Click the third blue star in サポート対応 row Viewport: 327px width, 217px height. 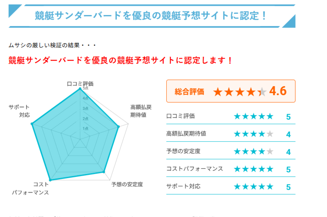coord(253,186)
